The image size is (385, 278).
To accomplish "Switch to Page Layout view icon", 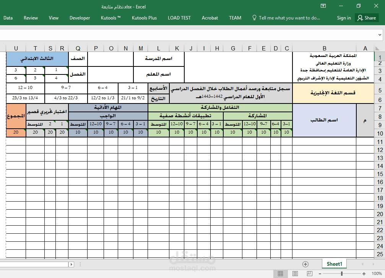I will (295, 273).
